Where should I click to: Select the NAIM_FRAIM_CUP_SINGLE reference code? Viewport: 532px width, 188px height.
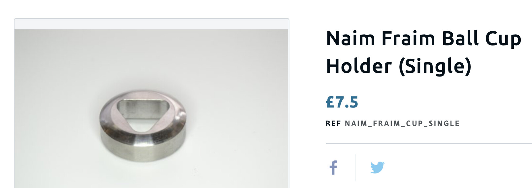pyautogui.click(x=402, y=124)
